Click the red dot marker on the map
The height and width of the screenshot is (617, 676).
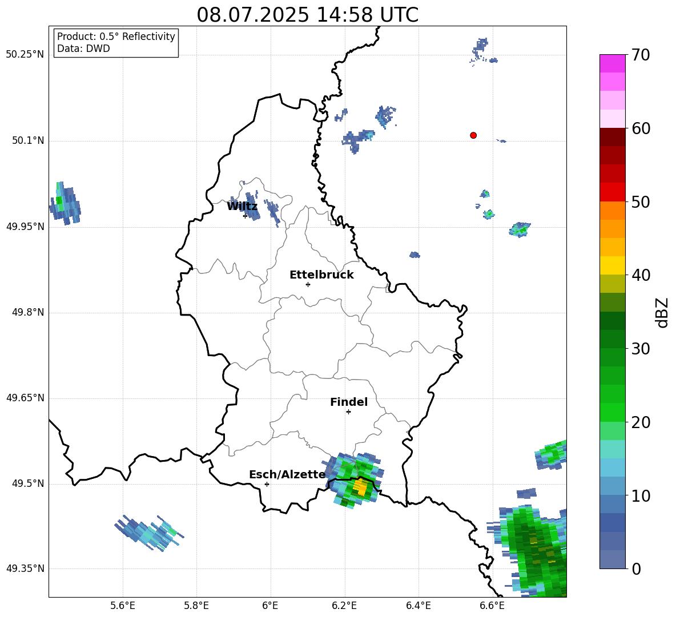(x=473, y=135)
